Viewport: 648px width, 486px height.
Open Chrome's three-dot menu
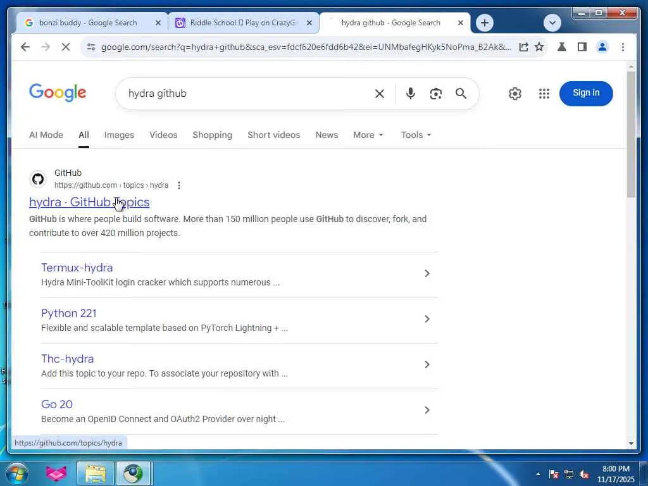tap(623, 47)
